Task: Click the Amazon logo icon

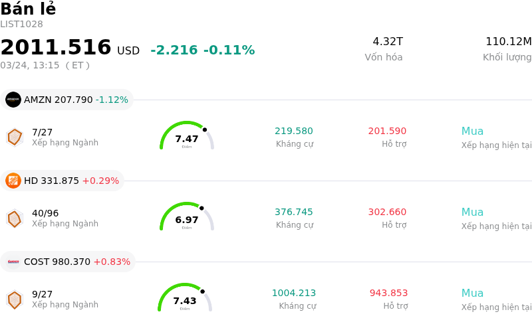Action: (x=13, y=100)
